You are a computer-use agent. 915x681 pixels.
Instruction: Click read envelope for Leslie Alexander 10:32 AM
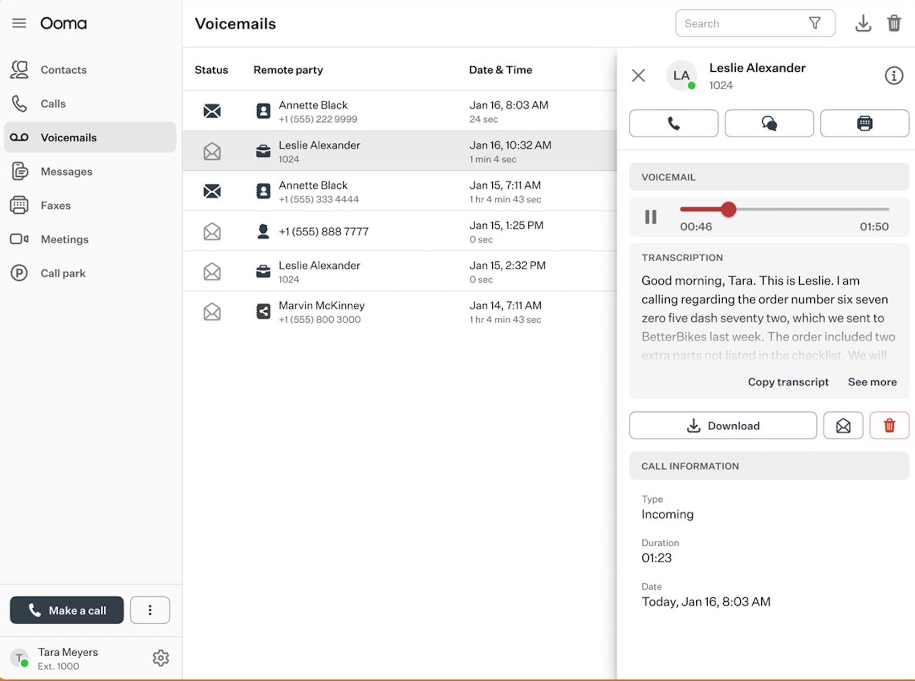point(212,151)
